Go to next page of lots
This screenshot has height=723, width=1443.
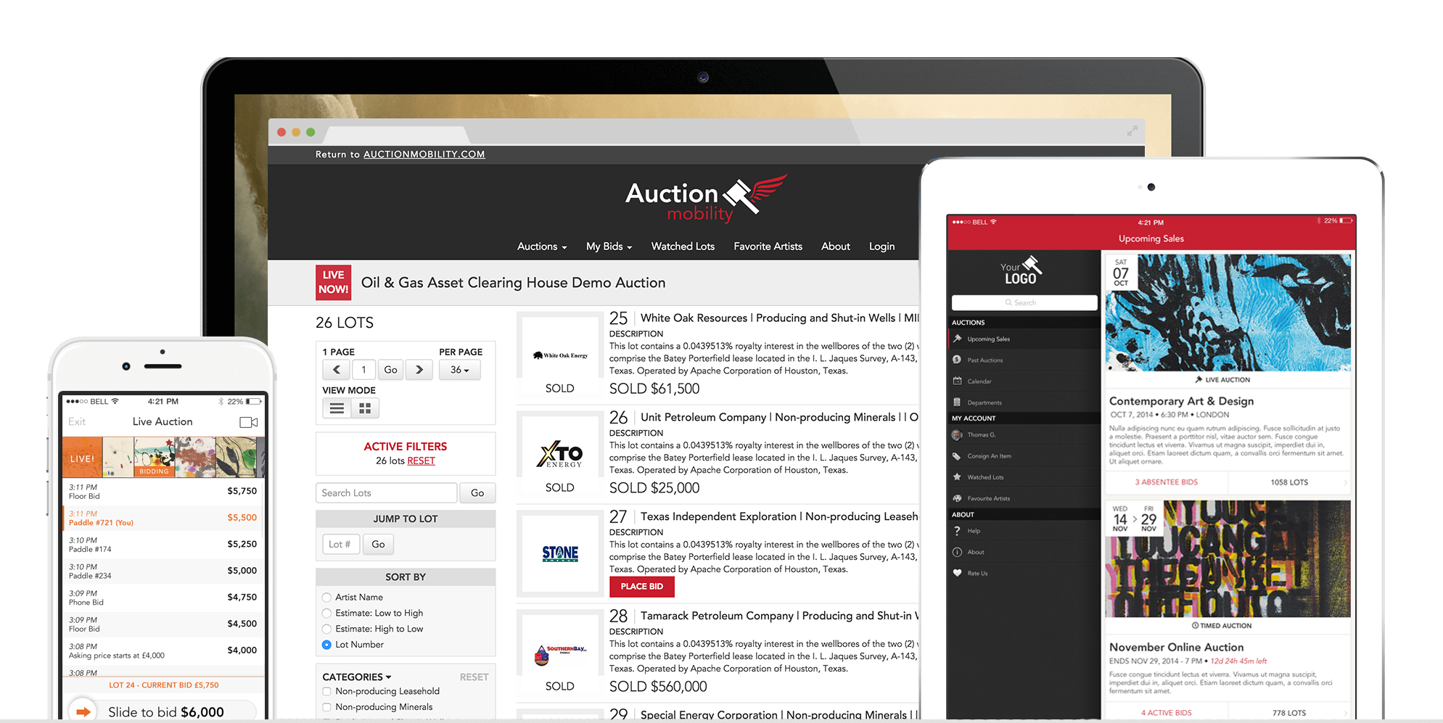[419, 370]
